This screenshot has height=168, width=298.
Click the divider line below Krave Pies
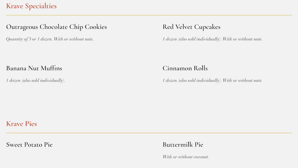click(x=149, y=133)
